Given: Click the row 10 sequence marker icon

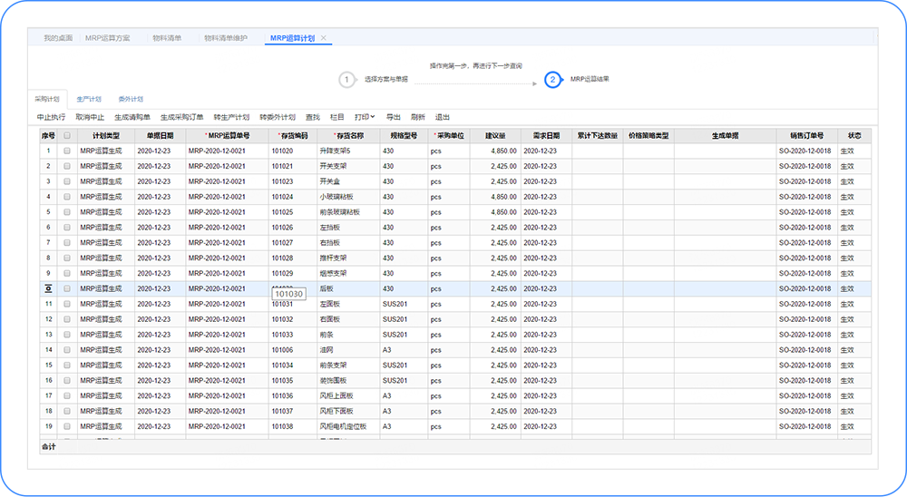Looking at the screenshot, I should [x=48, y=288].
